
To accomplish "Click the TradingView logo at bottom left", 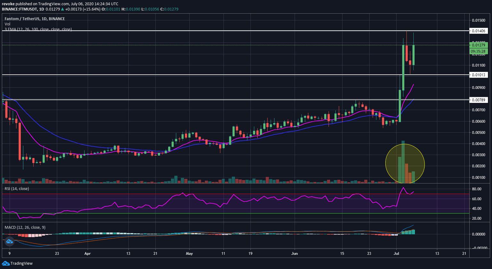I will (x=17, y=263).
